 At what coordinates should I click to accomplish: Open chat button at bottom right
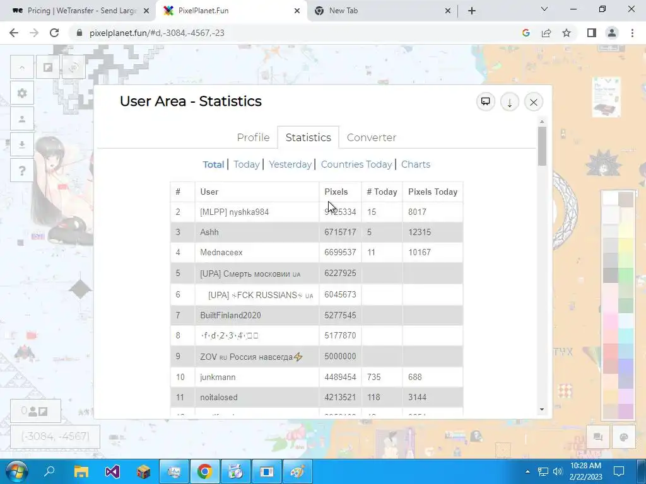click(x=598, y=437)
